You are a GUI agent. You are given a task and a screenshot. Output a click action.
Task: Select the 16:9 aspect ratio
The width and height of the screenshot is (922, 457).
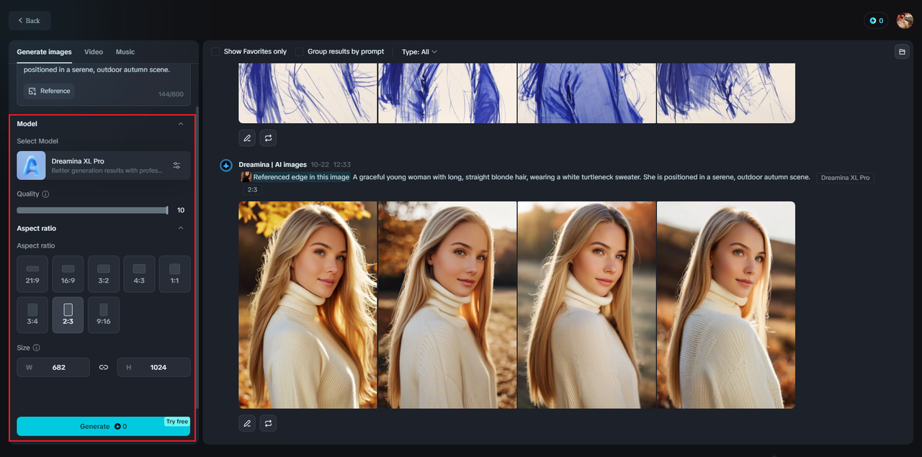pos(68,274)
